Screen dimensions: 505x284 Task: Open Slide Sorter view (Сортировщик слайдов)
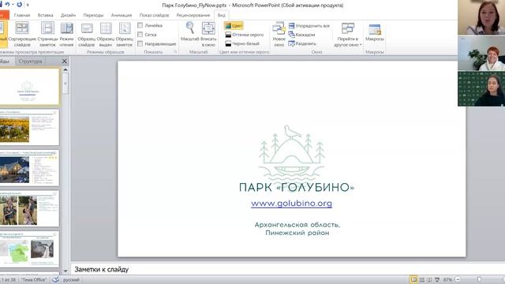point(22,35)
